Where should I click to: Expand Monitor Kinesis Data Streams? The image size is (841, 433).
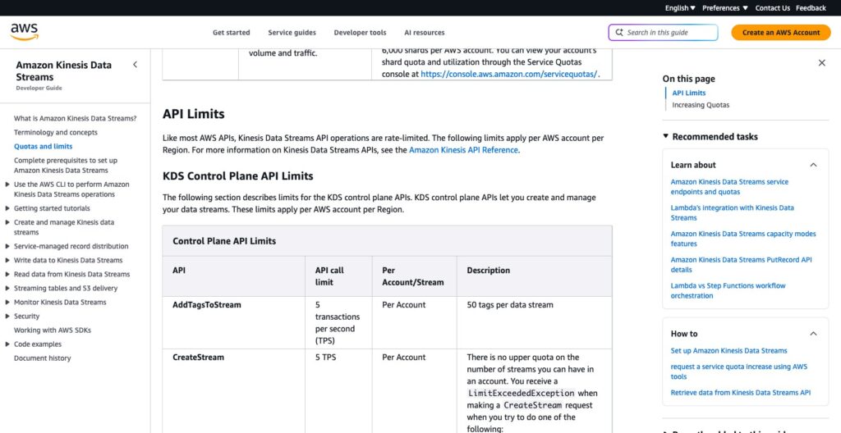[7, 303]
